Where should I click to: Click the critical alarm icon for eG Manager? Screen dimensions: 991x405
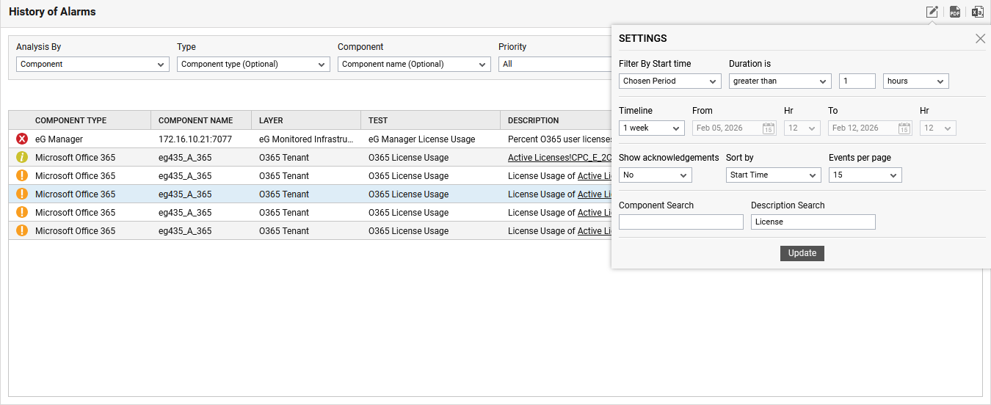(x=22, y=139)
